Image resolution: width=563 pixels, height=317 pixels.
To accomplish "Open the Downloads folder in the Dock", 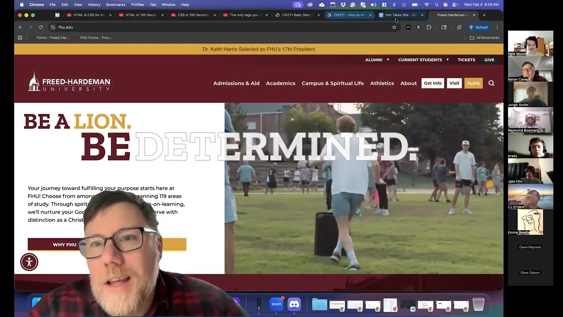I will point(320,304).
